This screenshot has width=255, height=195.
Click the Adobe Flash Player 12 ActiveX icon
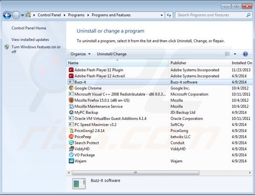(71, 76)
